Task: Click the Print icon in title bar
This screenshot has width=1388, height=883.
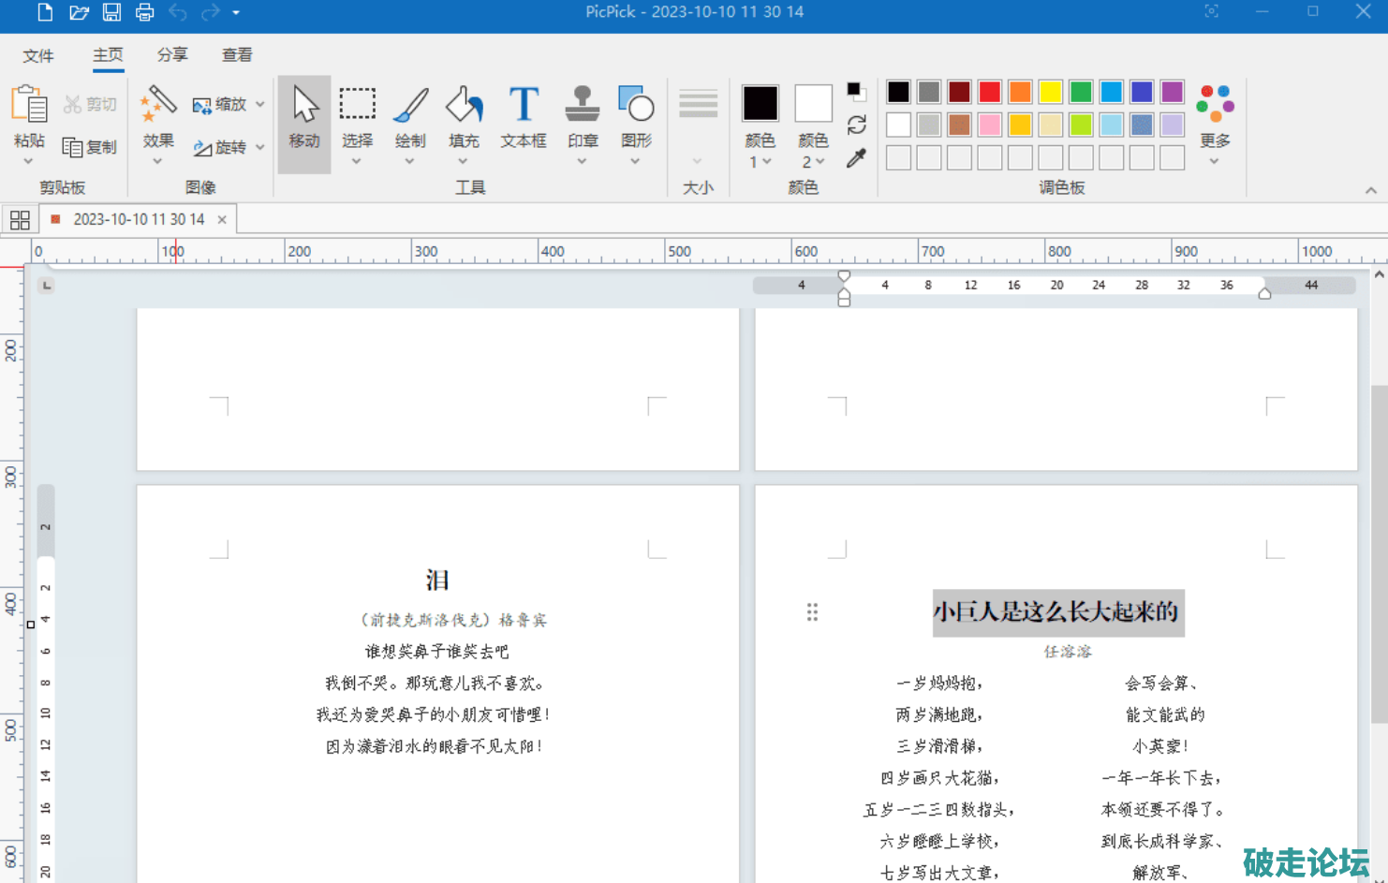Action: coord(144,12)
